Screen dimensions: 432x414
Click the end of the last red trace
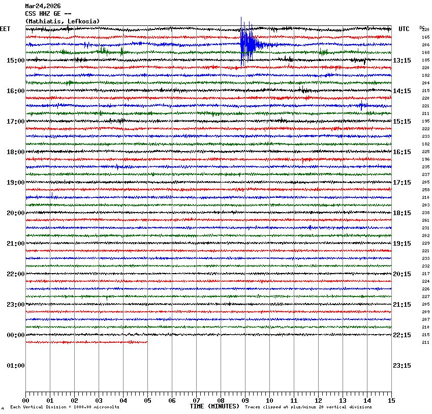tap(147, 342)
